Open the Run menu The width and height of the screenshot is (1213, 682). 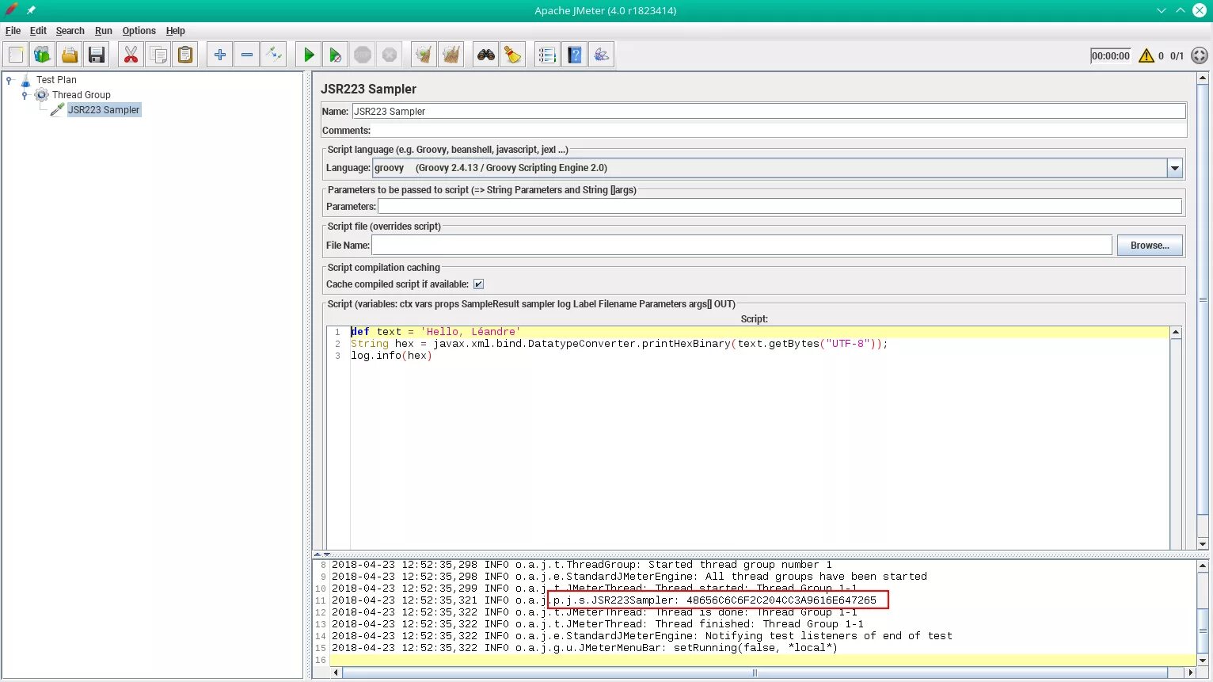(x=103, y=31)
